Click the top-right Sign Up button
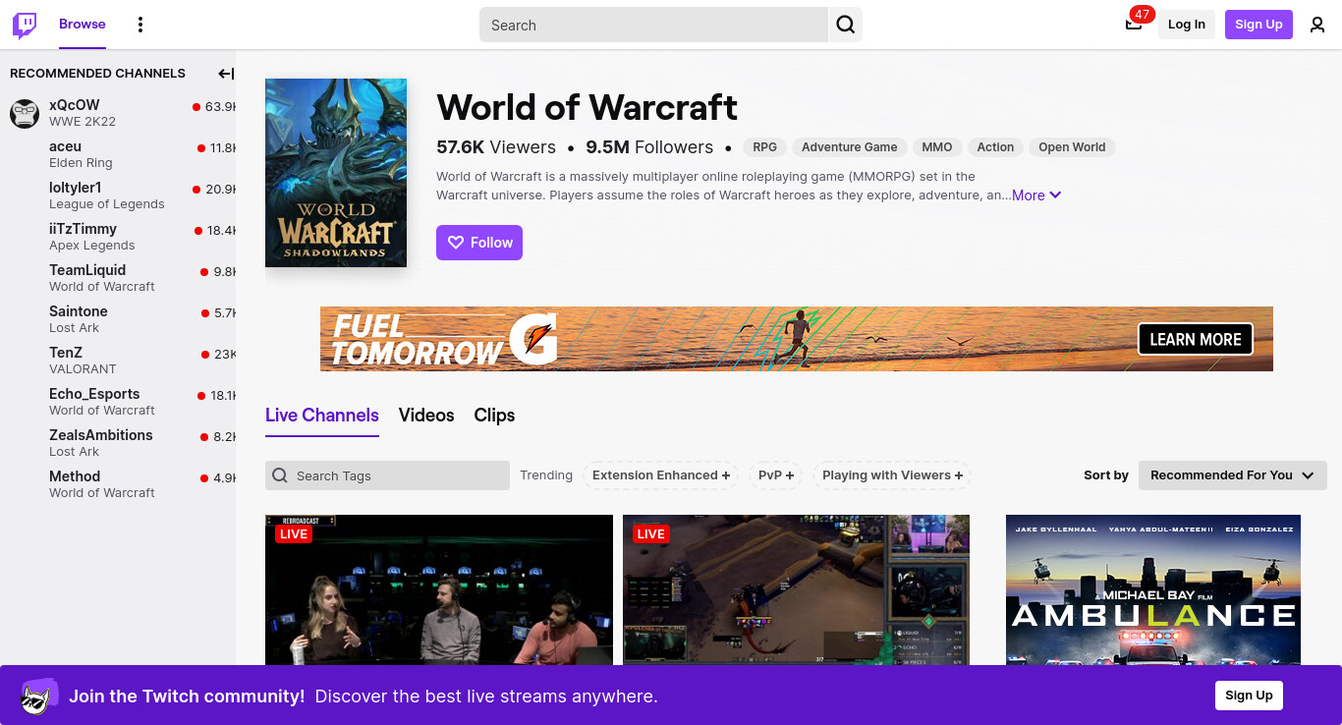 tap(1258, 25)
